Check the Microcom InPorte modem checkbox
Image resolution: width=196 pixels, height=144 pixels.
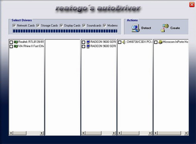pos(156,42)
